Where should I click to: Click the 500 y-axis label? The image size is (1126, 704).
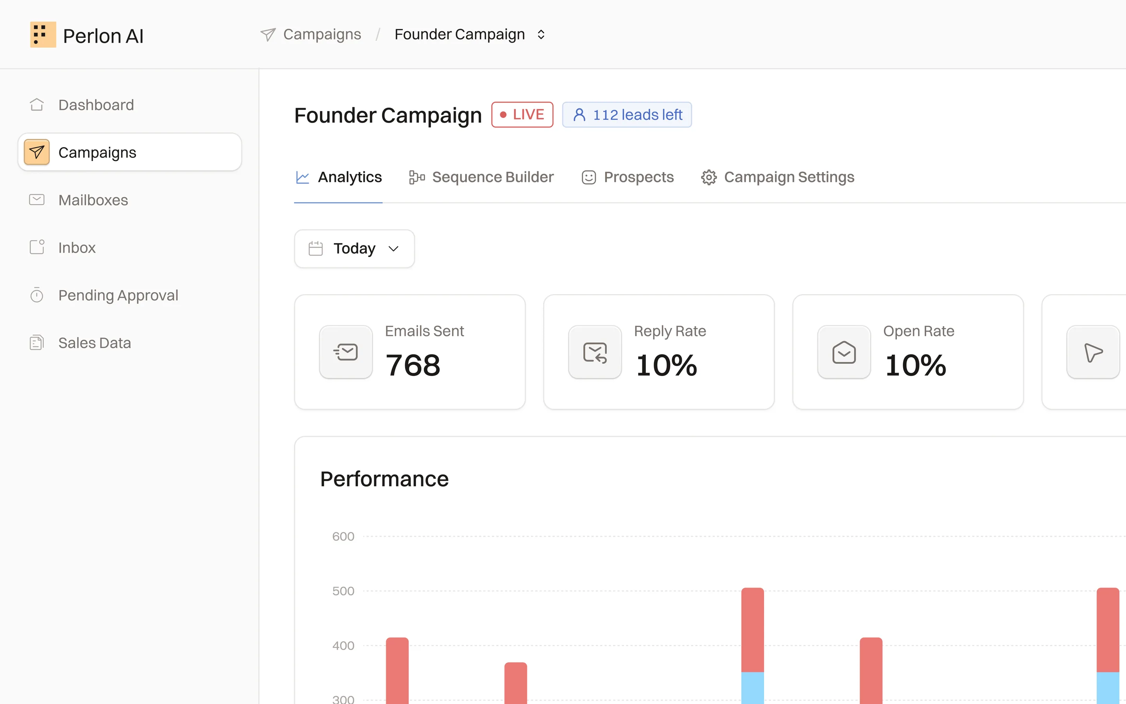[343, 591]
